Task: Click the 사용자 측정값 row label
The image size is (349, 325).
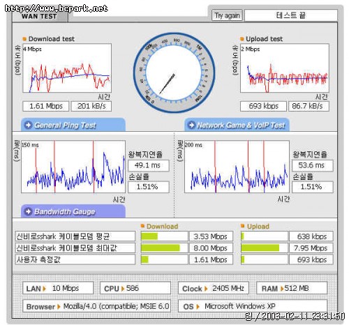Action: pyautogui.click(x=75, y=259)
